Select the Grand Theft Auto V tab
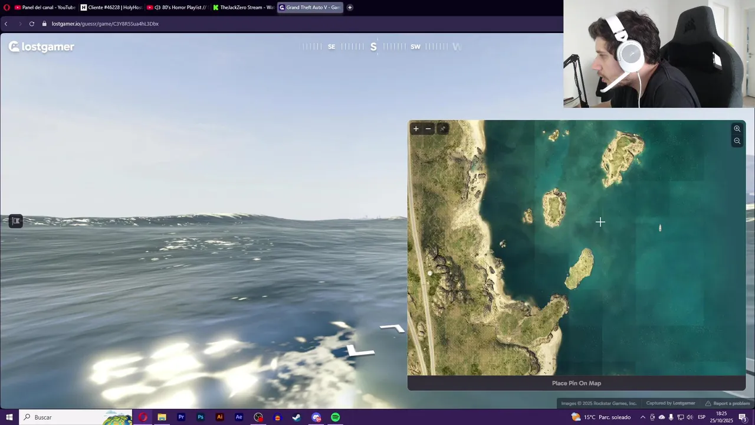 pos(309,8)
